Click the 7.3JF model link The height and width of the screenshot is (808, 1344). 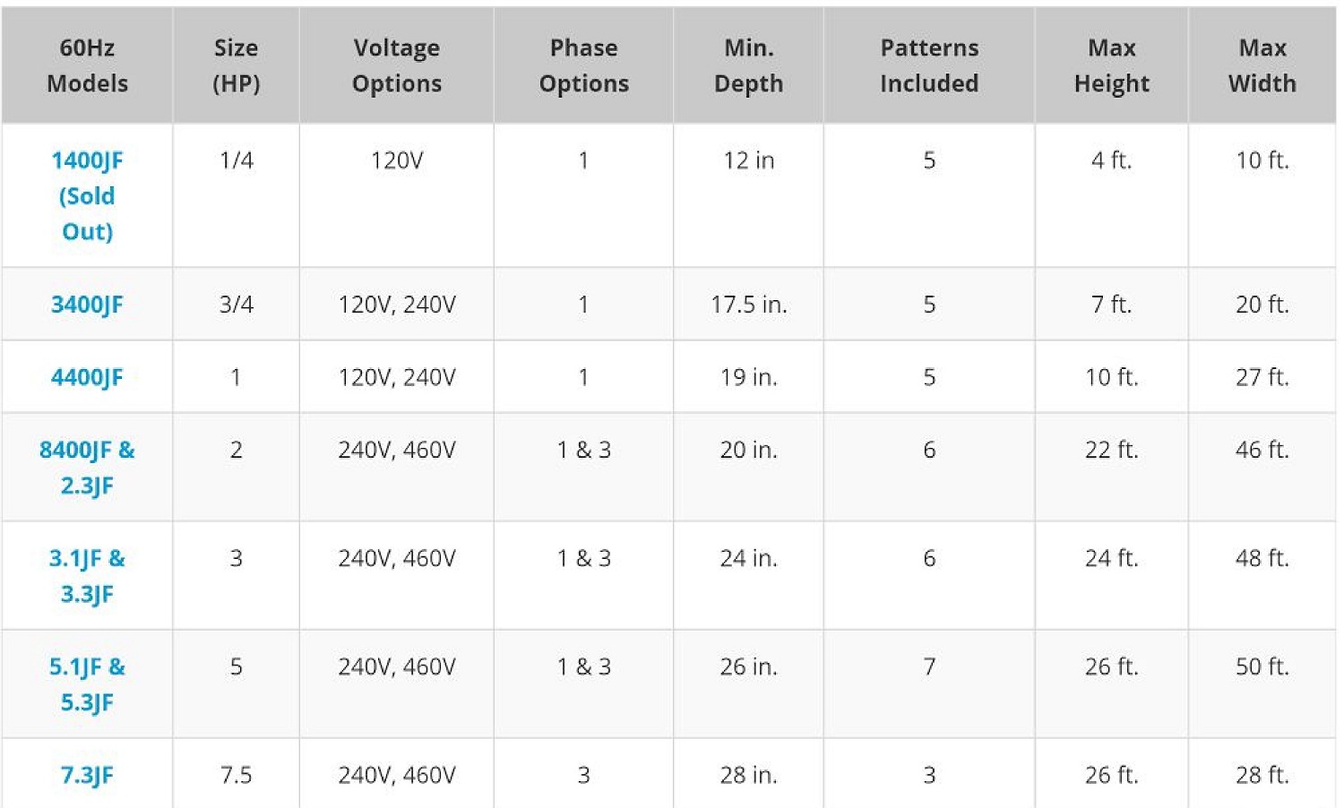[x=87, y=775]
